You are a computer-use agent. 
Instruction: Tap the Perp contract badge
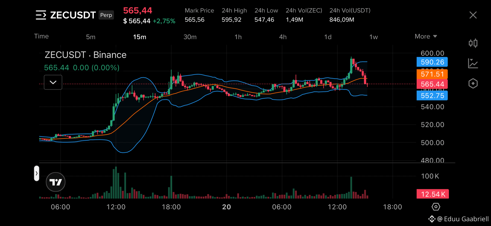(x=106, y=15)
